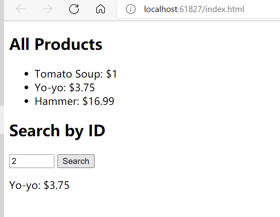Click the Search by ID heading
The image size is (280, 217).
tap(57, 131)
